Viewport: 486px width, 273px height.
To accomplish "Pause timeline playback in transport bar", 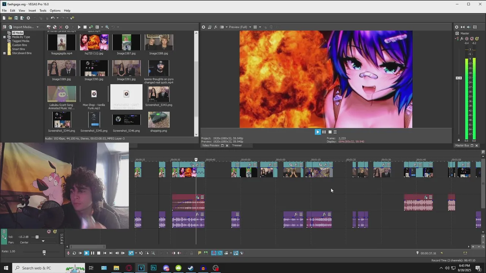I will click(93, 253).
